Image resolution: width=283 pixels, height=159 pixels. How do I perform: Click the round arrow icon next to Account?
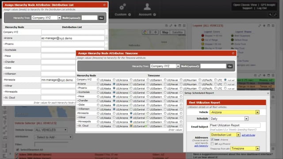pyautogui.click(x=154, y=15)
